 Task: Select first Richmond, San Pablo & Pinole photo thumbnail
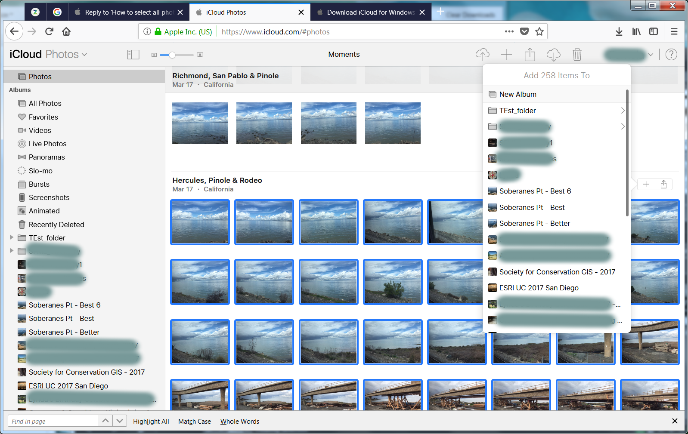click(x=200, y=123)
